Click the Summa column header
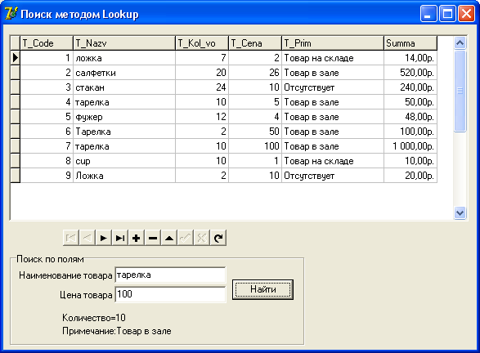This screenshot has width=480, height=353. 410,43
